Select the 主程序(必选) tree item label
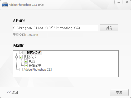The height and width of the screenshot is (98, 131). [33, 53]
